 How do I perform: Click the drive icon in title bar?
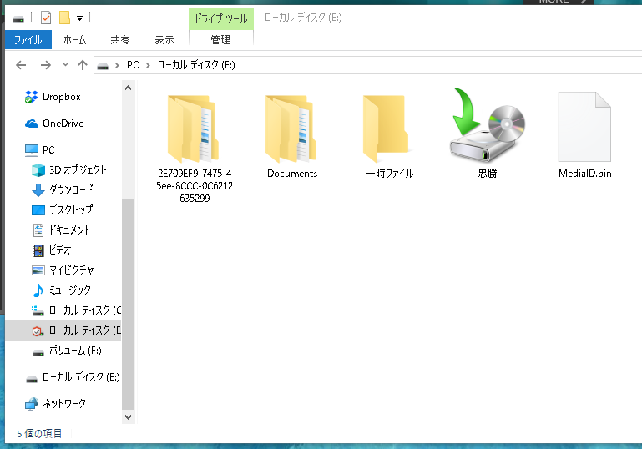[18, 18]
